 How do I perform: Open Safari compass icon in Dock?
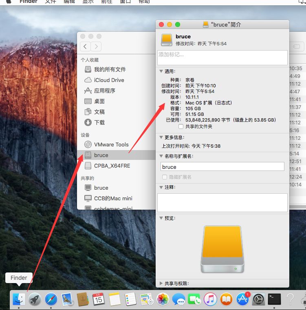[x=51, y=299]
